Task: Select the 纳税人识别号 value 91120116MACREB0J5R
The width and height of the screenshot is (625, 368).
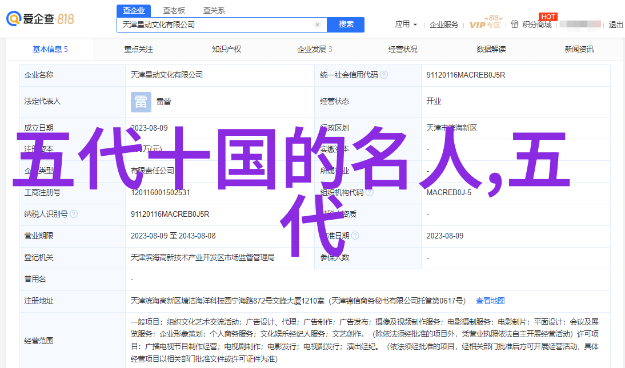Action: pyautogui.click(x=170, y=215)
